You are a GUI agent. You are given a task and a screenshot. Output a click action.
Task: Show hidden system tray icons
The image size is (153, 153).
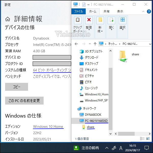point(107,148)
